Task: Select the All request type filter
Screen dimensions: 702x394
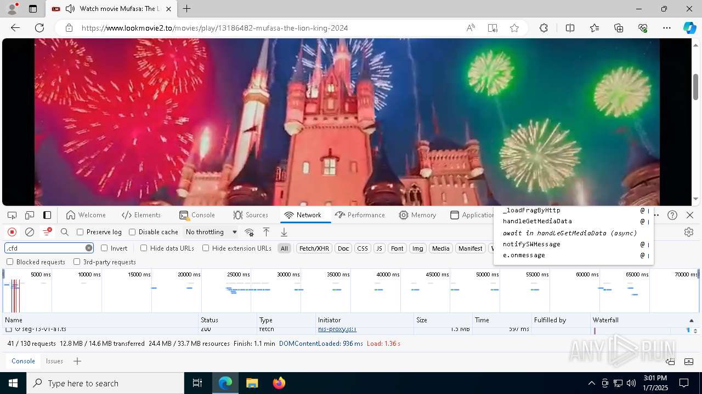Action: pyautogui.click(x=284, y=248)
